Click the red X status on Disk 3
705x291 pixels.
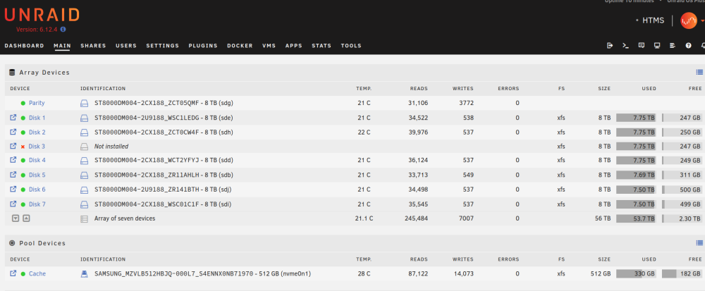click(23, 147)
